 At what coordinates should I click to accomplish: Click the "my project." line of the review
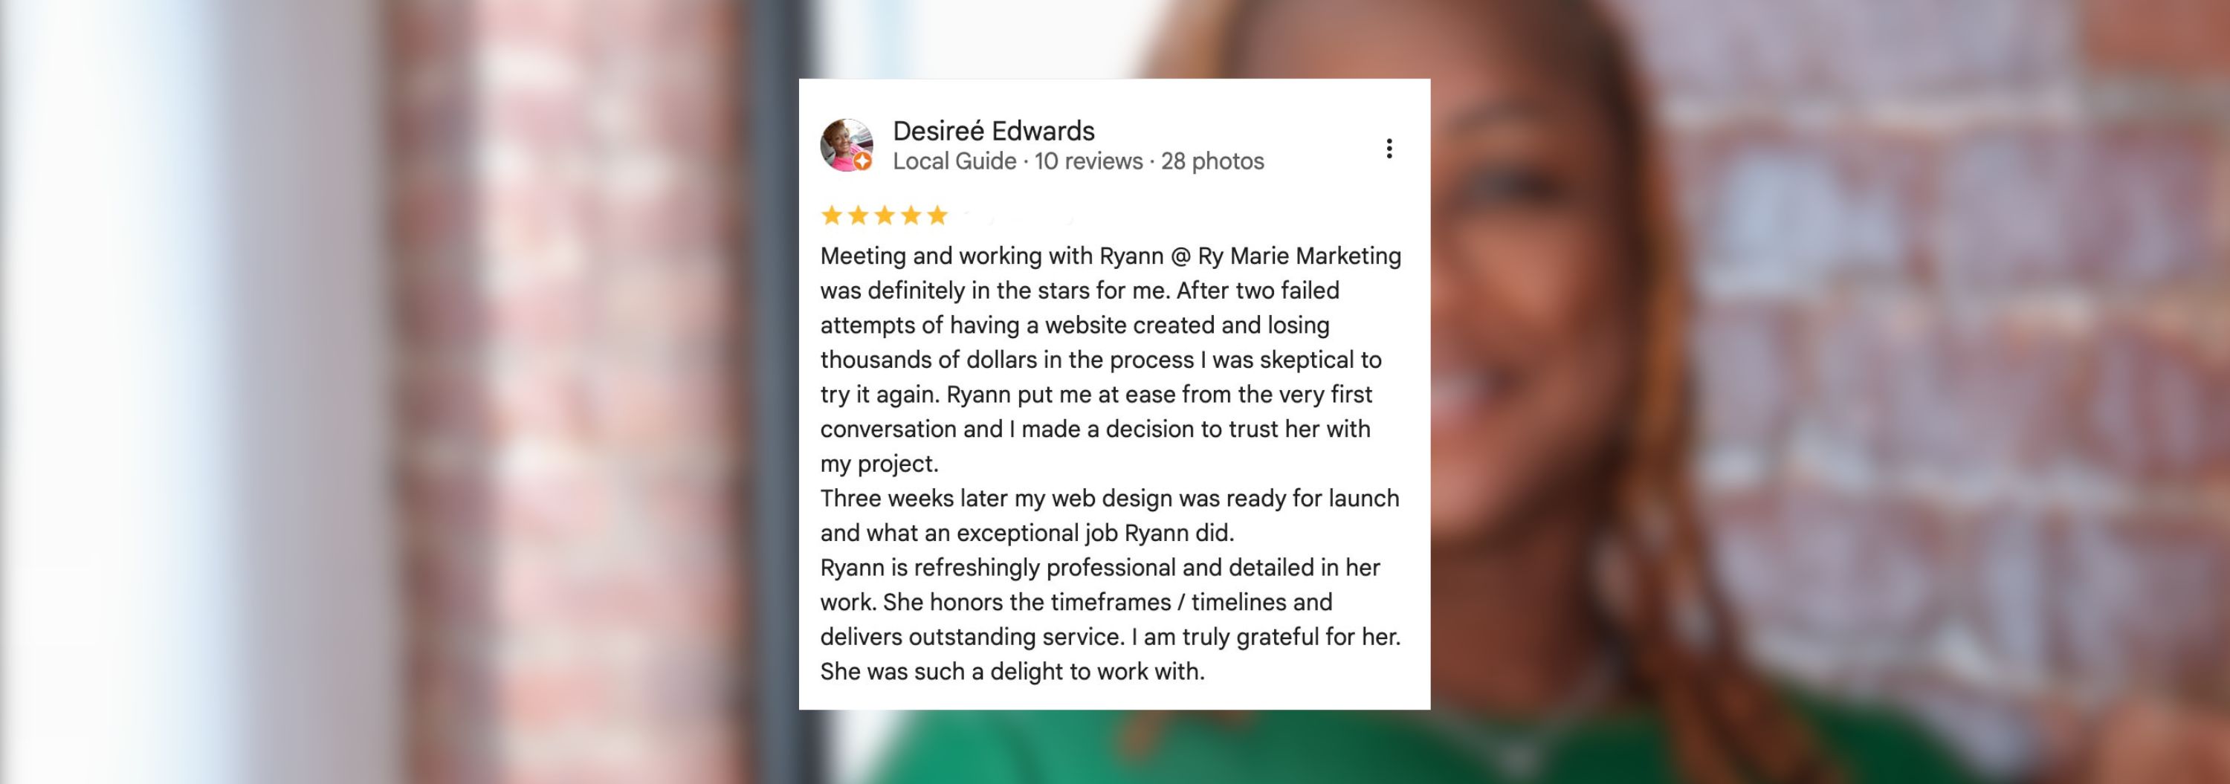[879, 464]
